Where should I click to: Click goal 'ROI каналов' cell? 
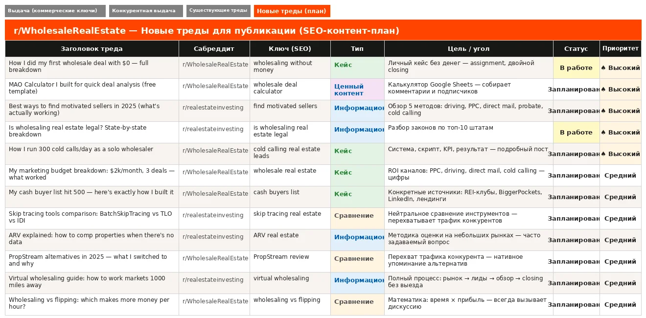coord(469,176)
